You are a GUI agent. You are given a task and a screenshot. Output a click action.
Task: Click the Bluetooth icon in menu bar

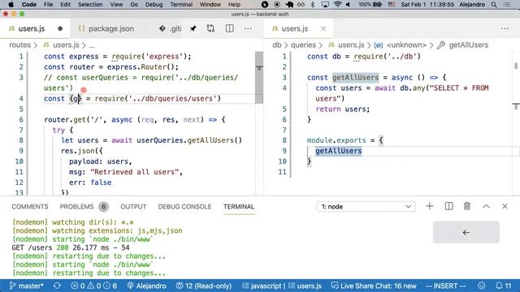(x=313, y=5)
